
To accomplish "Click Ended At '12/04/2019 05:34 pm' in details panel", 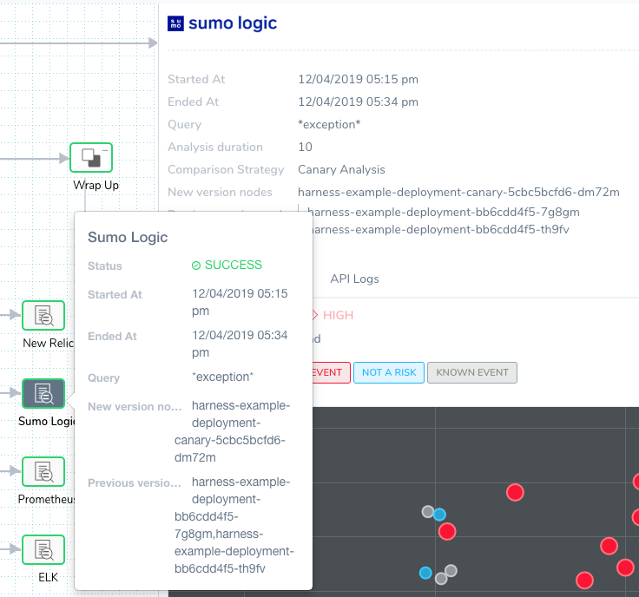I will point(359,102).
